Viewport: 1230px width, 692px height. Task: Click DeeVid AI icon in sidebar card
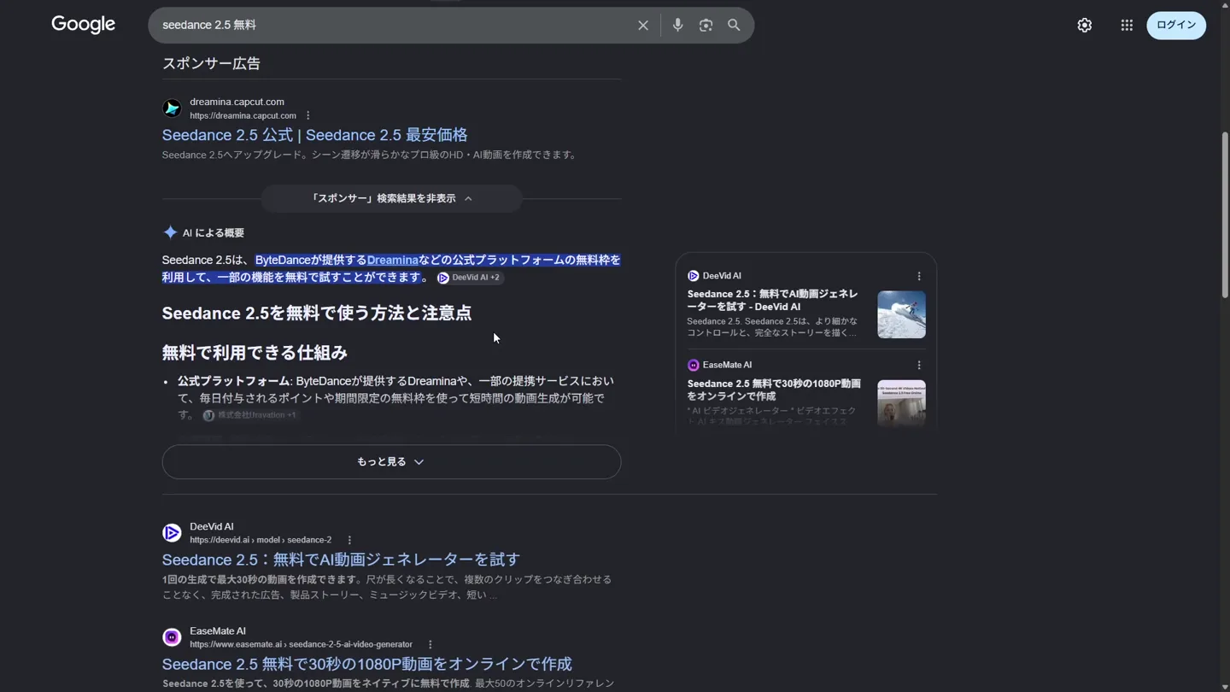tap(694, 276)
